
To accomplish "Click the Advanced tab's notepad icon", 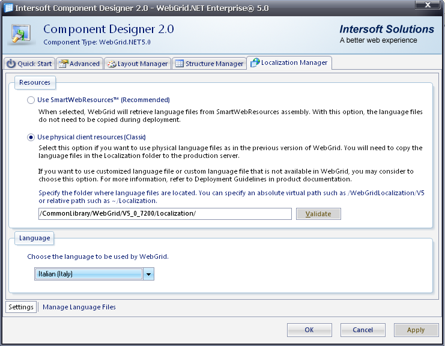I will (x=63, y=64).
